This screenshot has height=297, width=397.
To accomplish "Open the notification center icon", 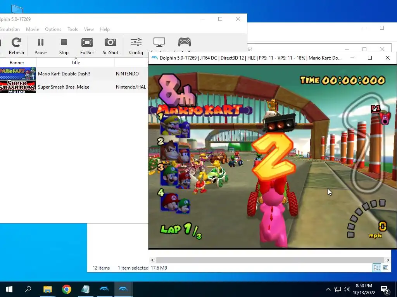I will pyautogui.click(x=385, y=290).
